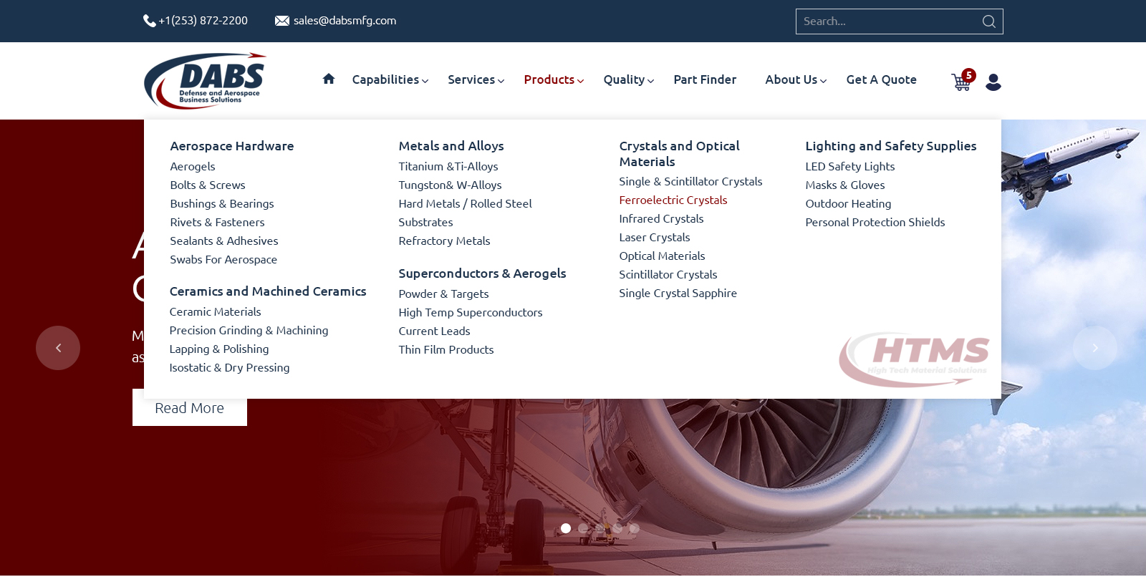Open Crystals and Optical Materials category
1146x577 pixels.
(679, 154)
